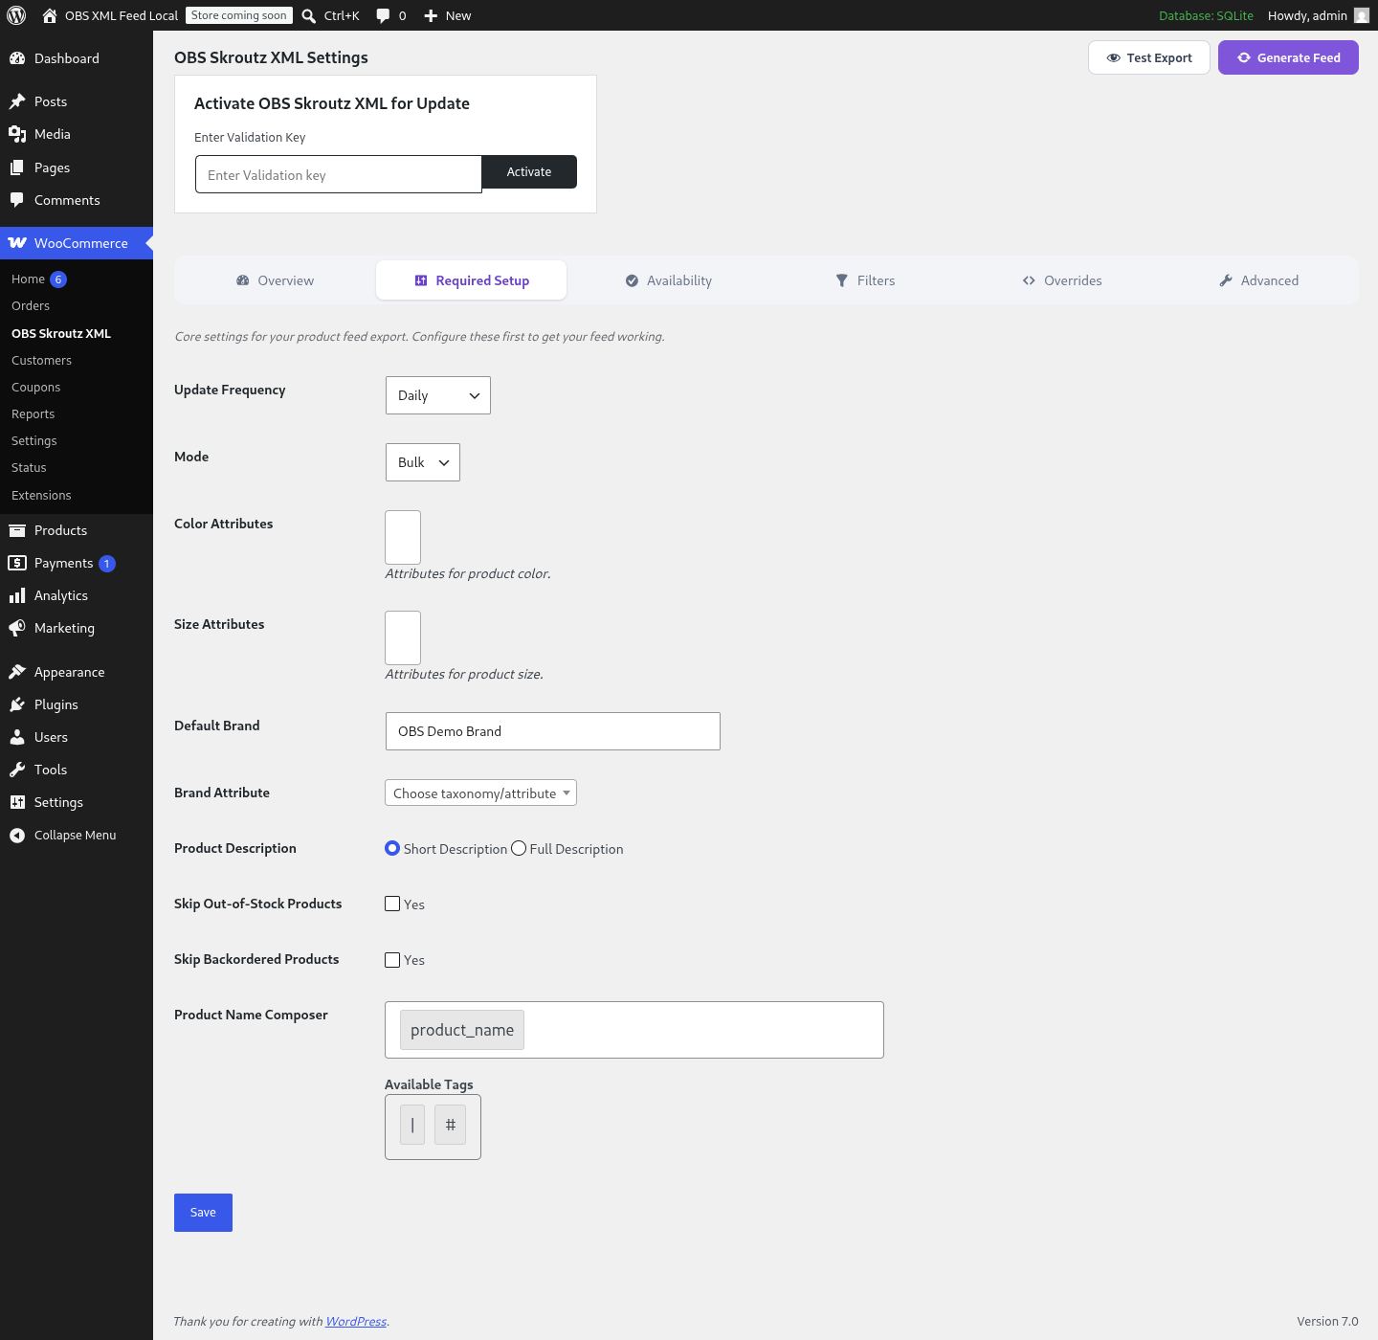Click the Marketing megaphone icon
Screen dimensions: 1378x1340
click(17, 628)
